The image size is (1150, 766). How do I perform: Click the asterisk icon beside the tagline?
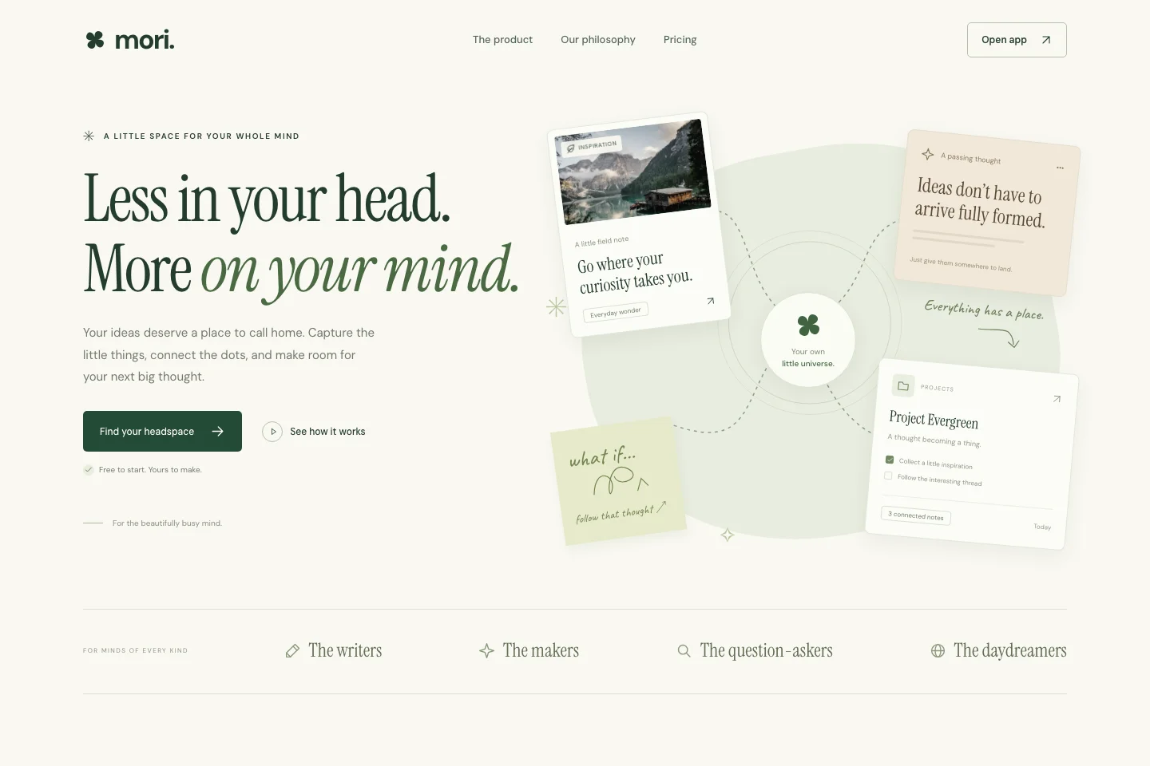tap(89, 136)
